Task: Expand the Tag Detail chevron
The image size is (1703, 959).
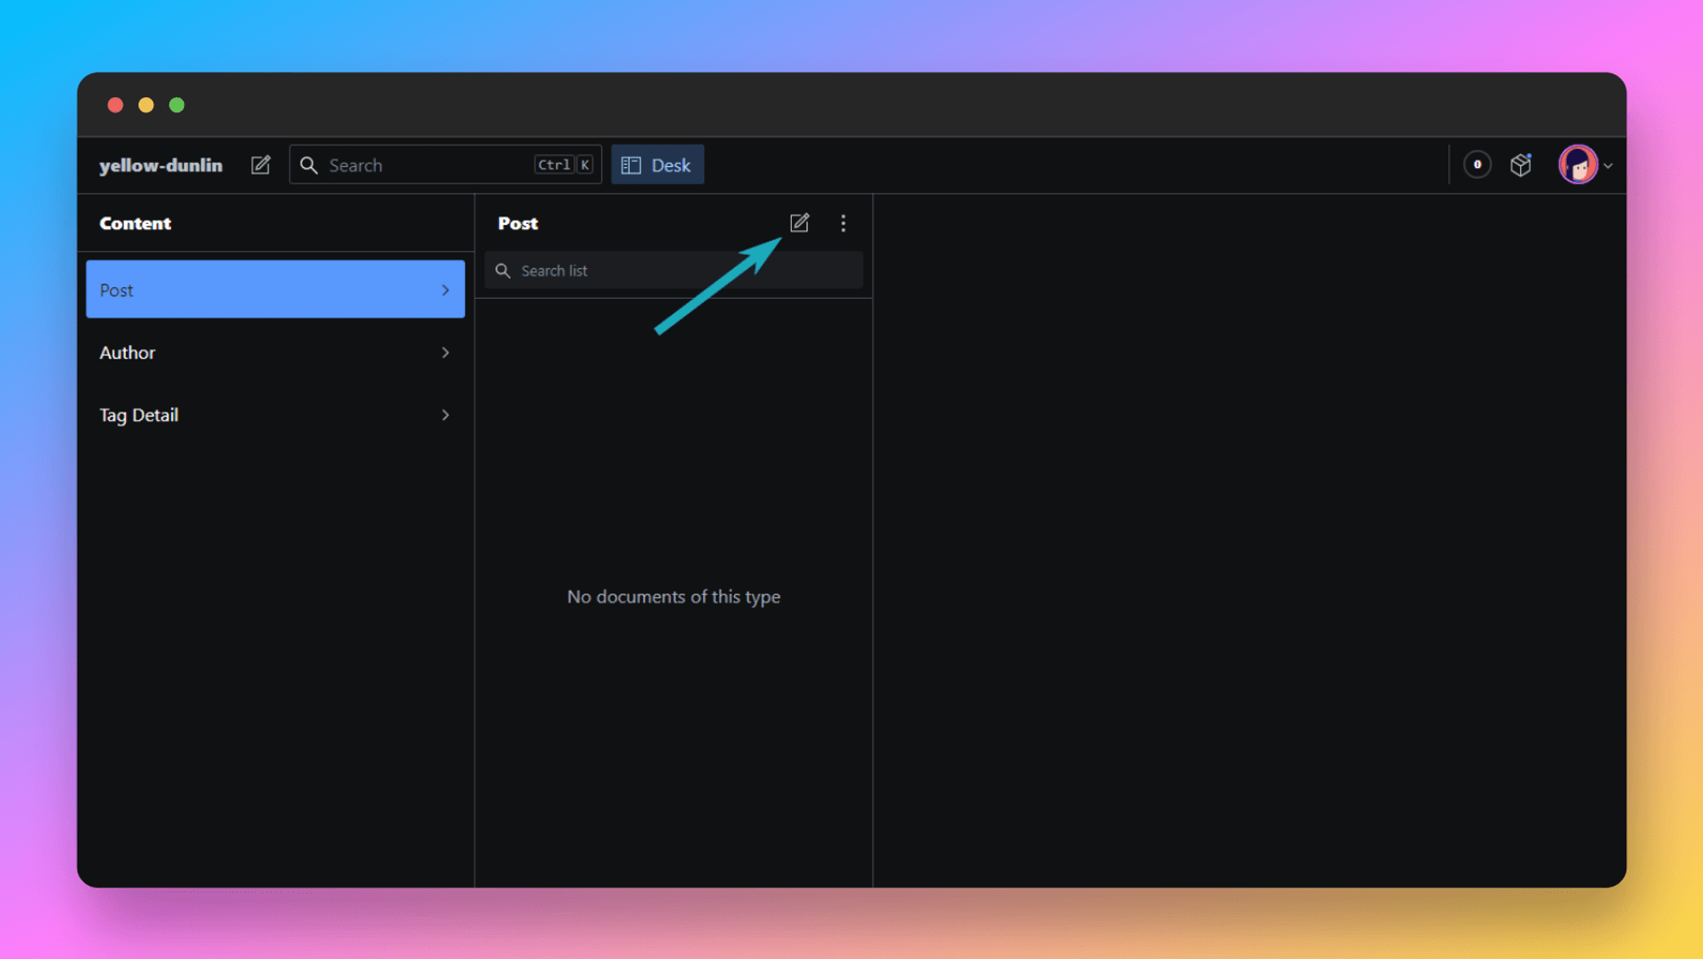Action: click(445, 415)
